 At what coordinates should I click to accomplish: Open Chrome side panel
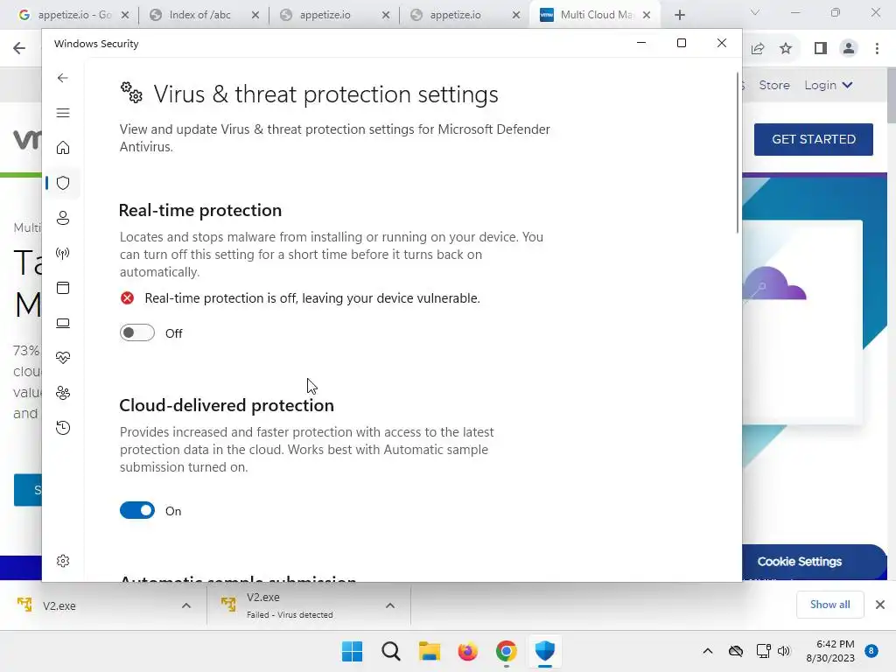[x=821, y=49]
